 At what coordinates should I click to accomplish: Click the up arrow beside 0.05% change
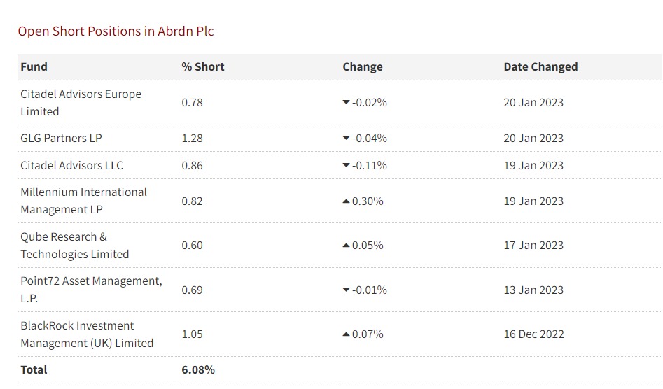click(346, 246)
